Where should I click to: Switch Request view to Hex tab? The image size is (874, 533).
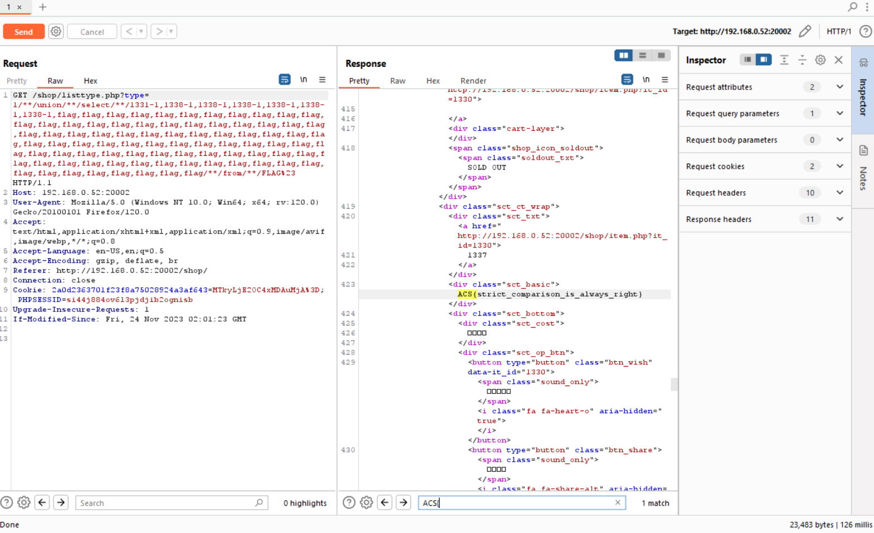tap(90, 81)
